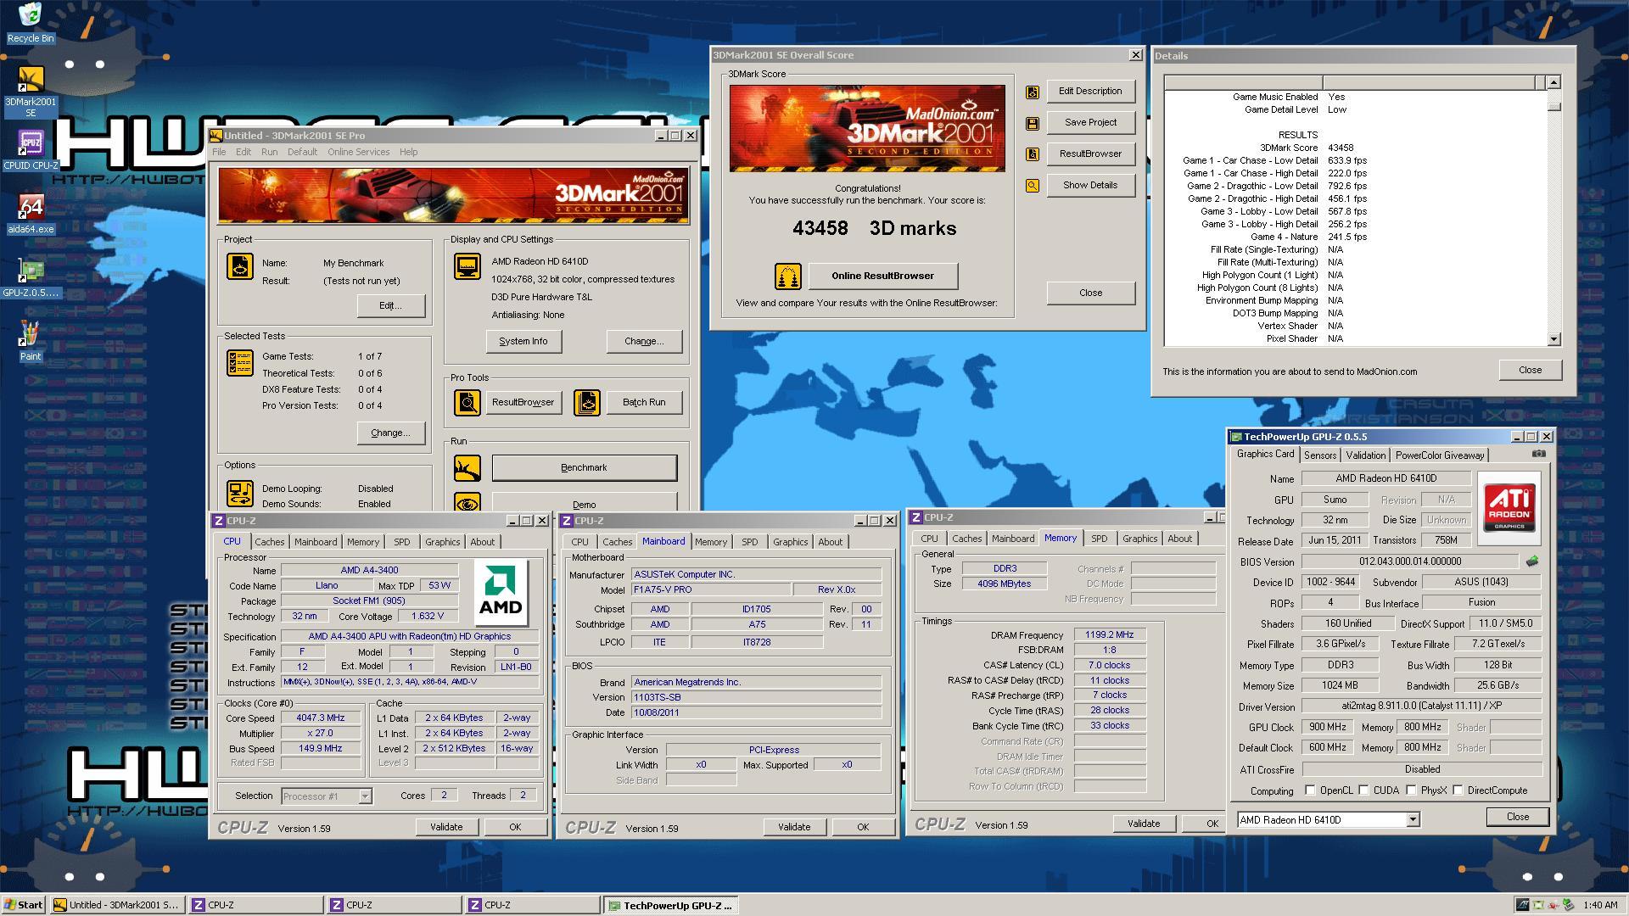Select Untitled - 3DMark2001 taskbar button
Viewport: 1629px width, 916px height.
116,905
